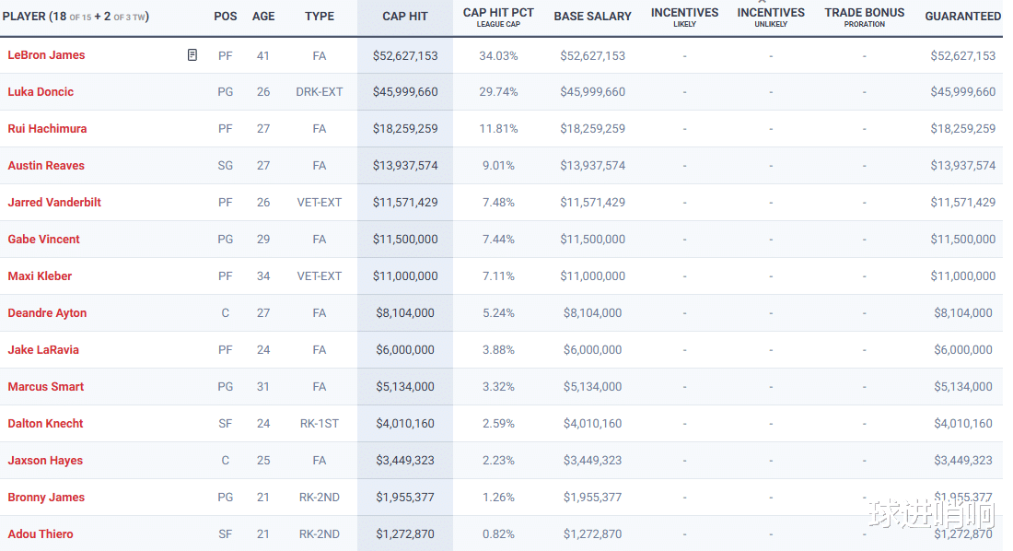Go to Austin Reaves' profile
1013x551 pixels.
coord(46,166)
